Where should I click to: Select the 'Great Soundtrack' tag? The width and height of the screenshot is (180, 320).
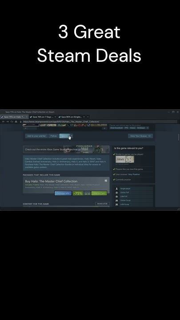[x=116, y=128]
